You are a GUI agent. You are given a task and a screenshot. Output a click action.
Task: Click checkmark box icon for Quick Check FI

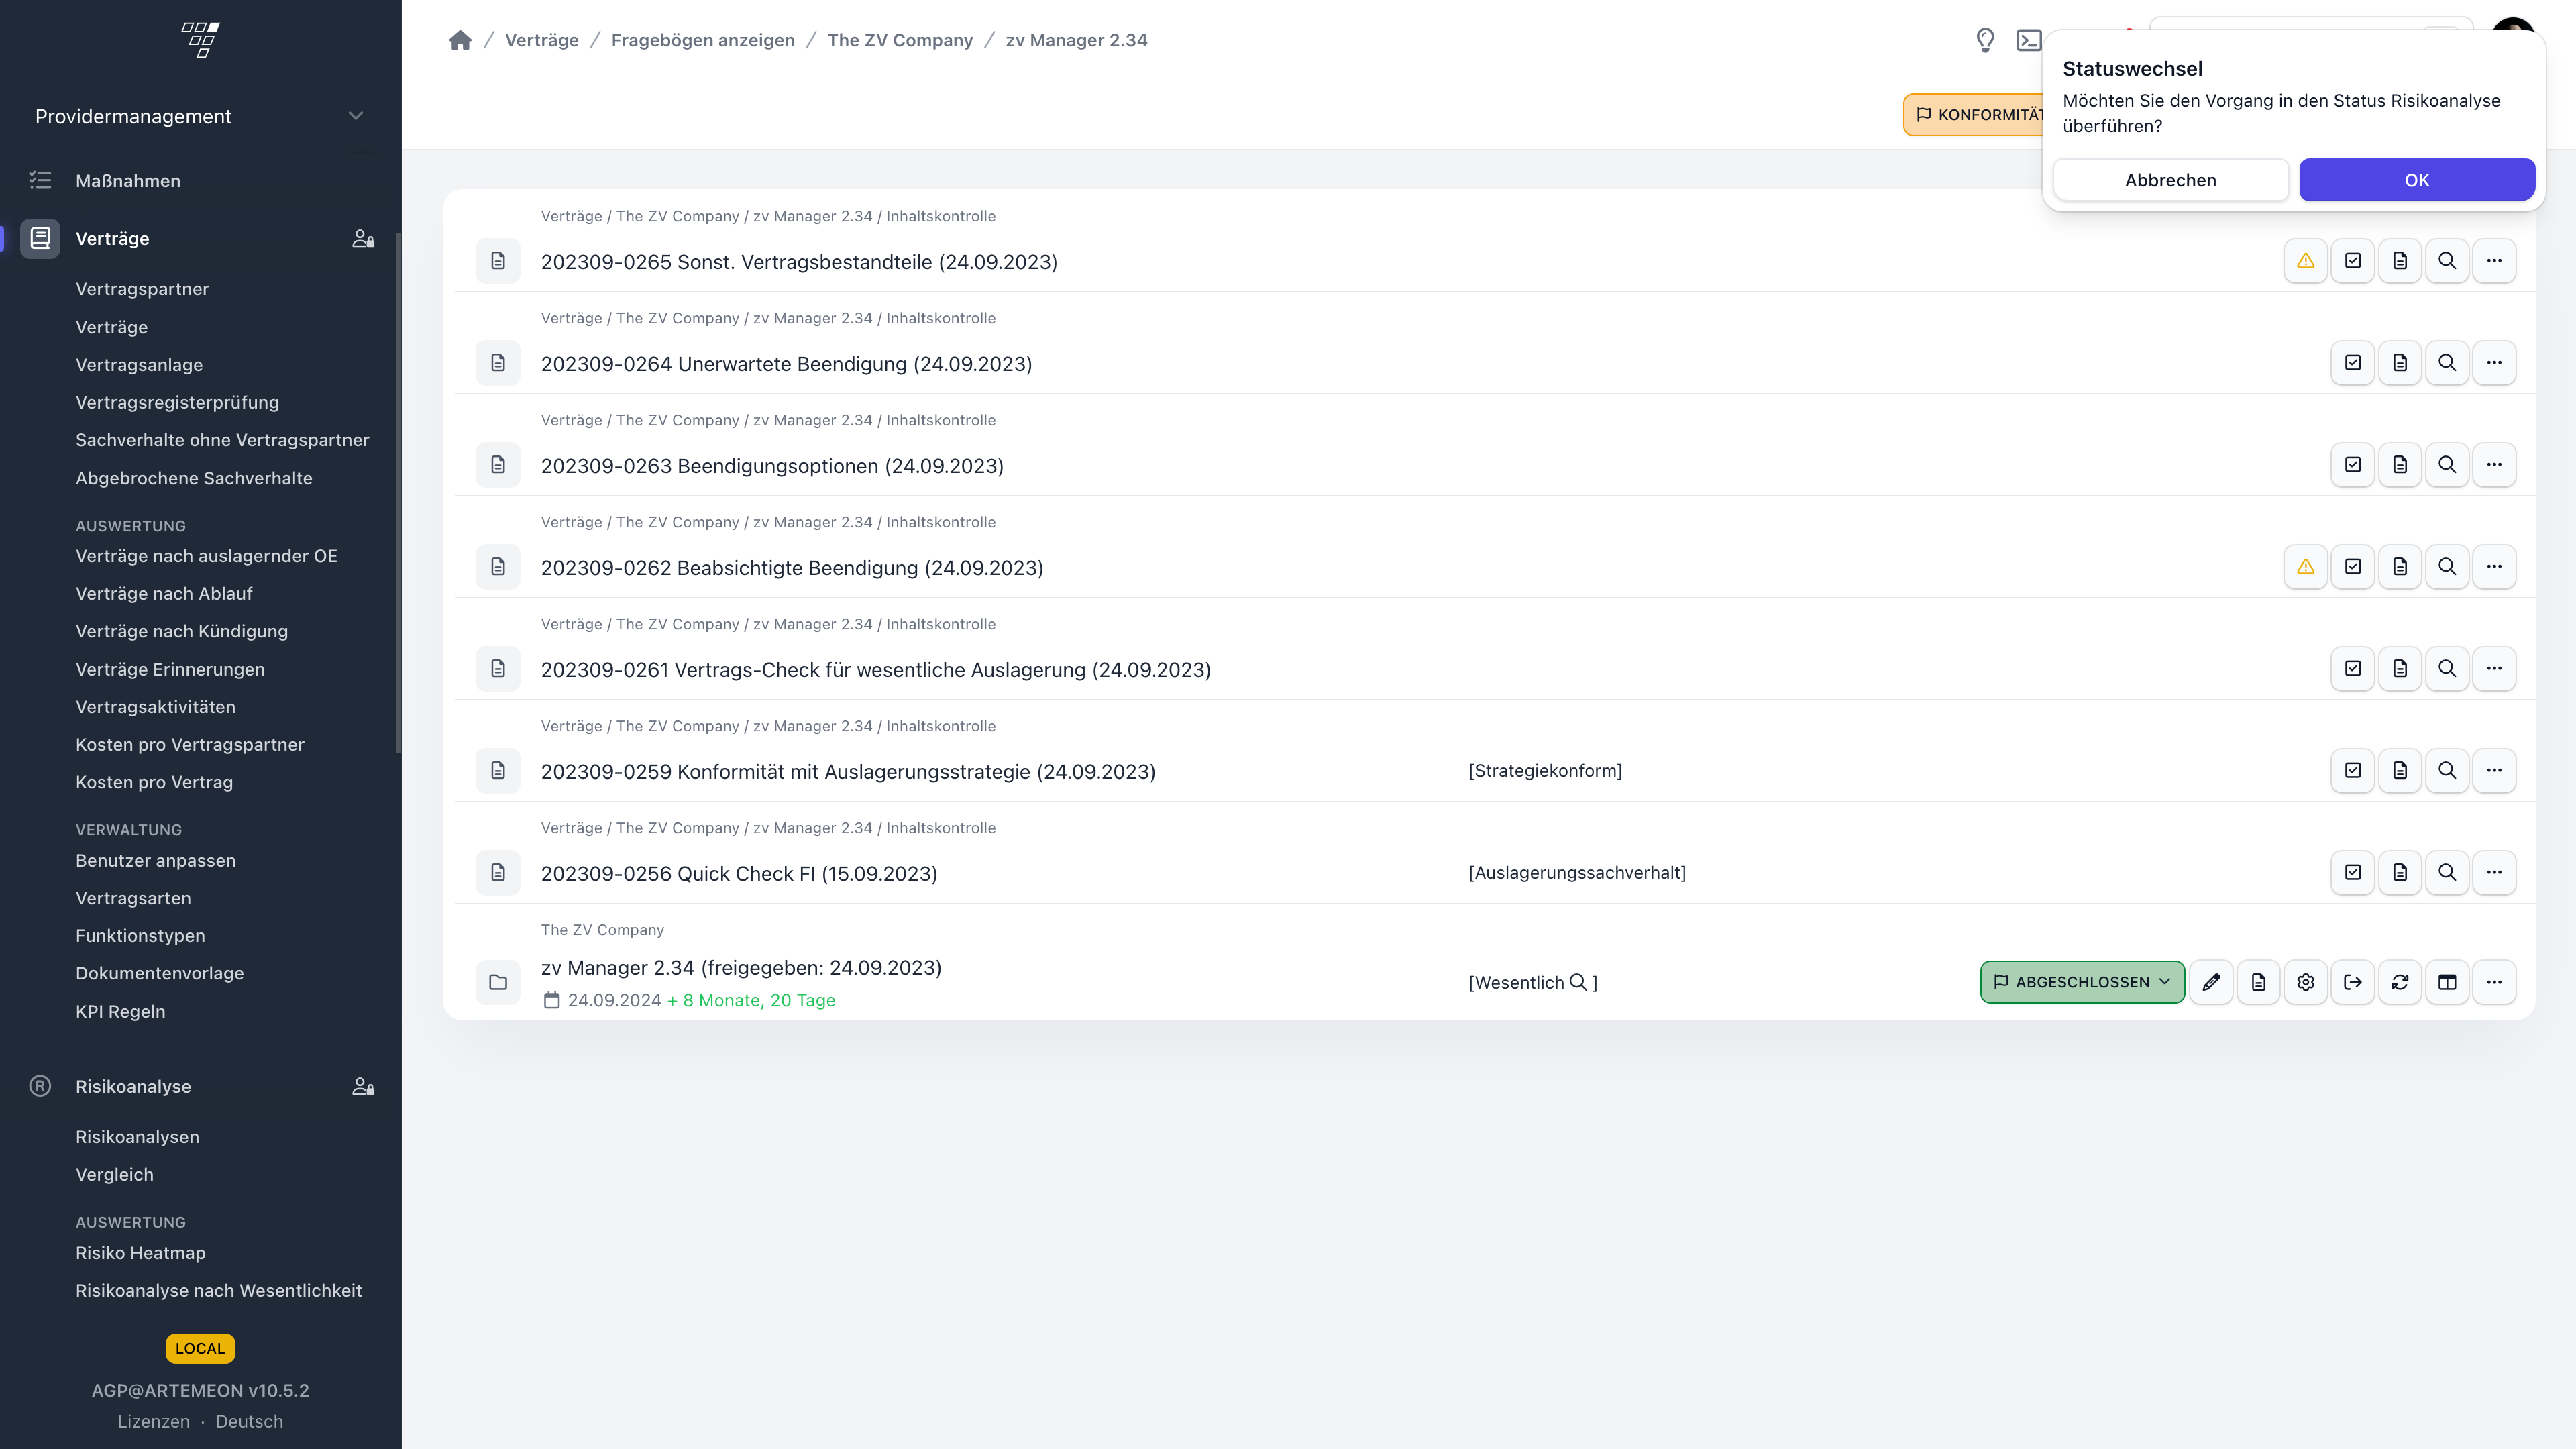point(2352,873)
